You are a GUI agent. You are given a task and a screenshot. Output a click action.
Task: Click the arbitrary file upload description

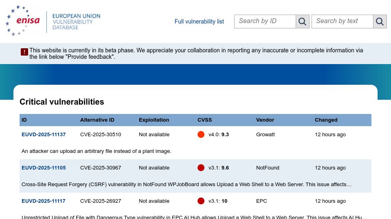pyautogui.click(x=97, y=151)
